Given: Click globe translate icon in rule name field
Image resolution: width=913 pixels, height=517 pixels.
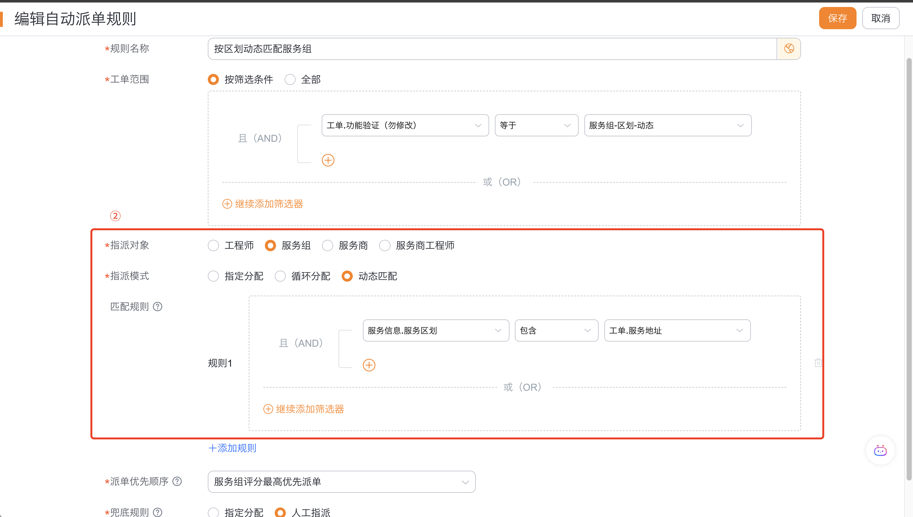Looking at the screenshot, I should 789,49.
